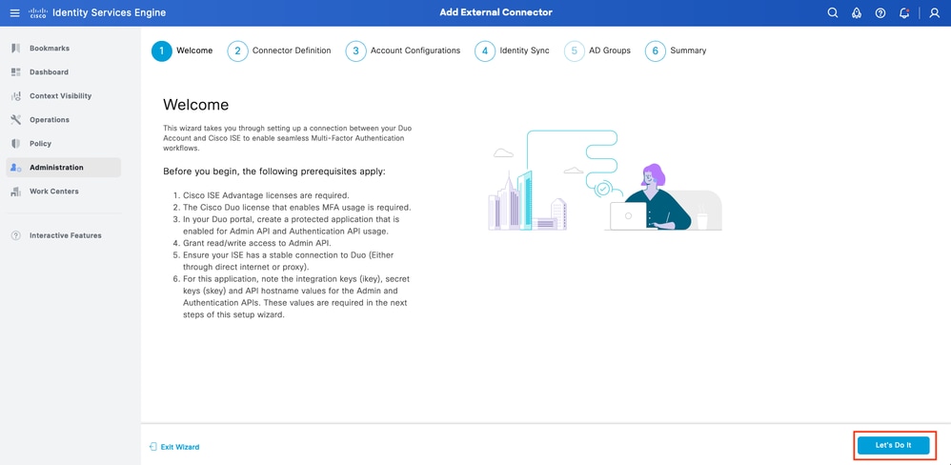Click the Exit Wizard link
This screenshot has height=465, width=951.
click(x=179, y=447)
